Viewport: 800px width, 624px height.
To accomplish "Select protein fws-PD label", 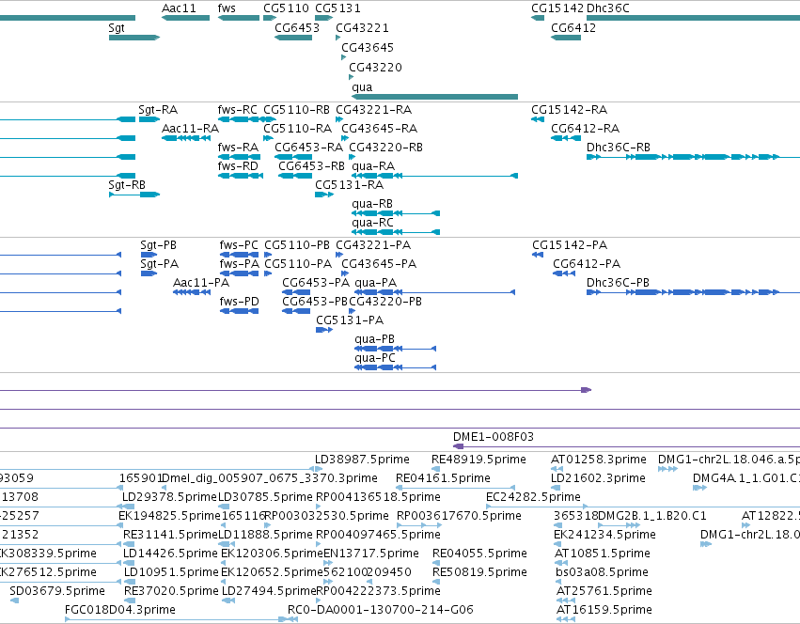I will (x=240, y=302).
